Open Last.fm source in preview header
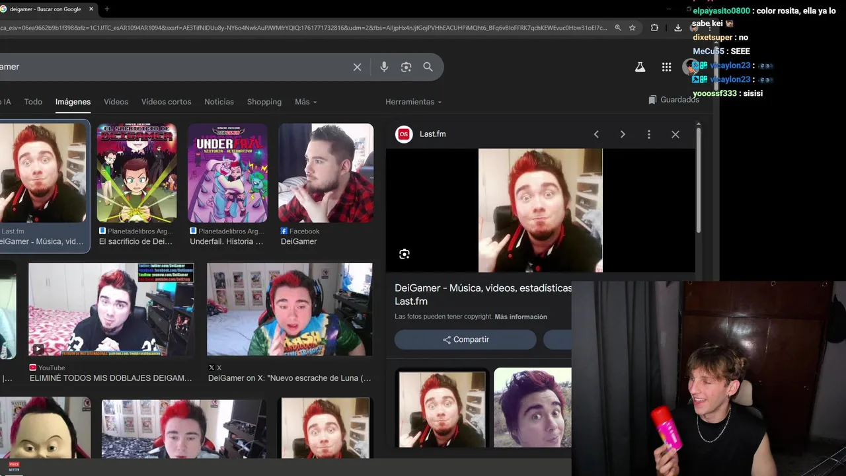 pyautogui.click(x=420, y=134)
